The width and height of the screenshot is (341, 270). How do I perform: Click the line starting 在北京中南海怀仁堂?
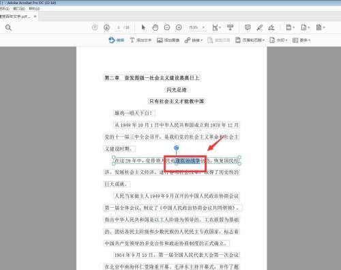[x=172, y=267]
